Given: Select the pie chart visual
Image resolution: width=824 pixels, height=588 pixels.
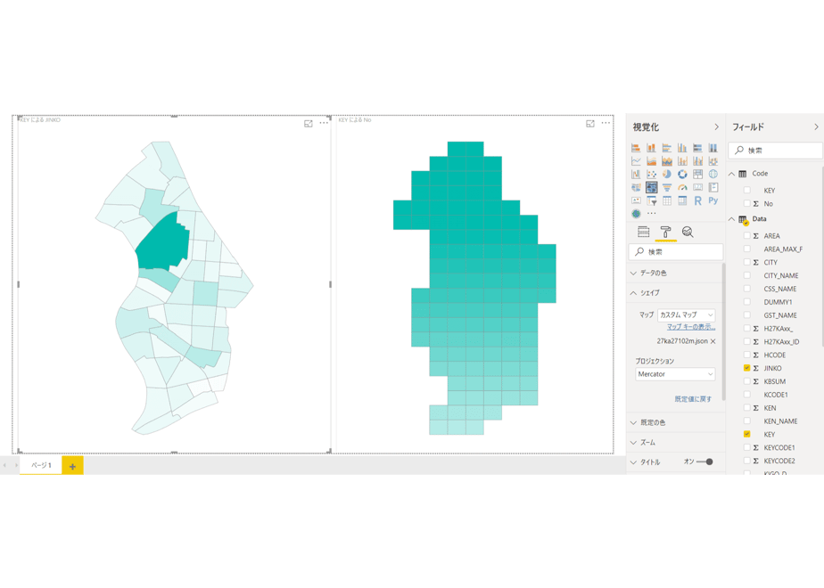Looking at the screenshot, I should coord(667,175).
